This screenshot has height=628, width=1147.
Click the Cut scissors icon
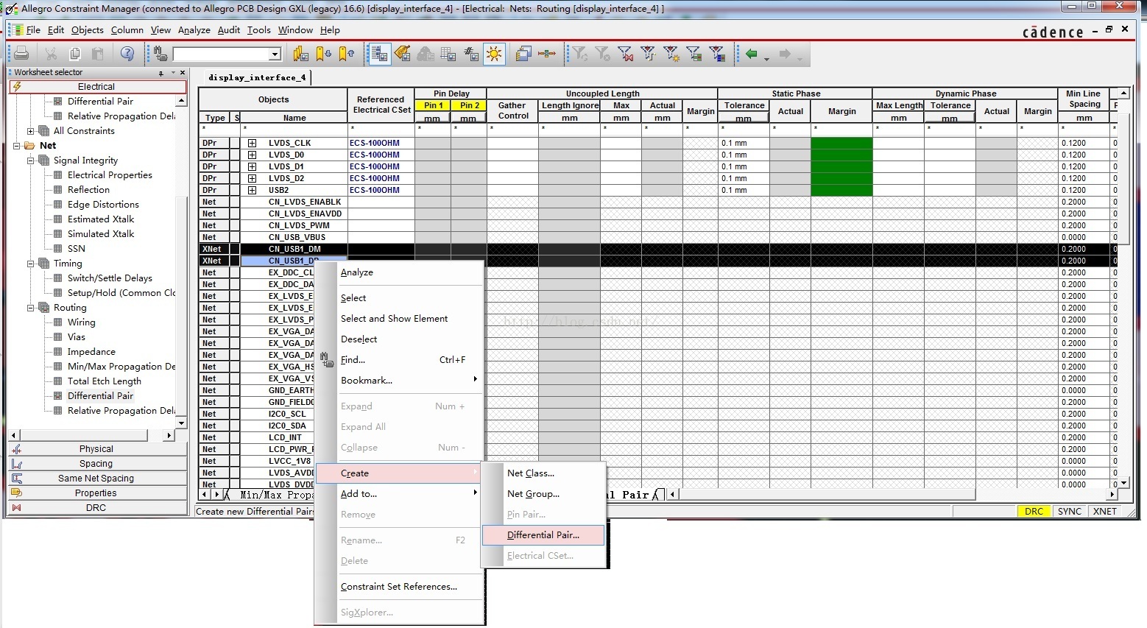point(51,54)
